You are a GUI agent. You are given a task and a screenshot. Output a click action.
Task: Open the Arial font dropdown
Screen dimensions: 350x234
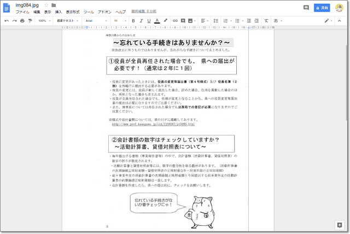coord(96,20)
